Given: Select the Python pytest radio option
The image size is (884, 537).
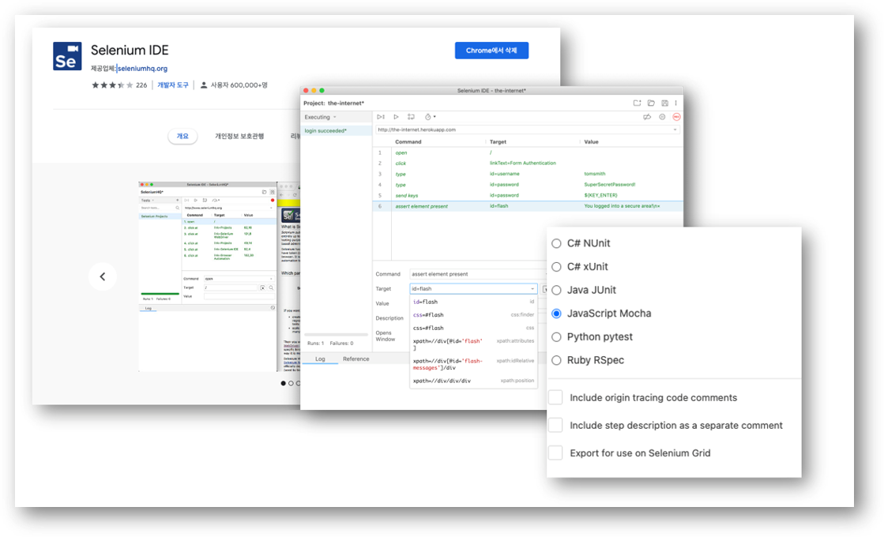Looking at the screenshot, I should pos(556,337).
